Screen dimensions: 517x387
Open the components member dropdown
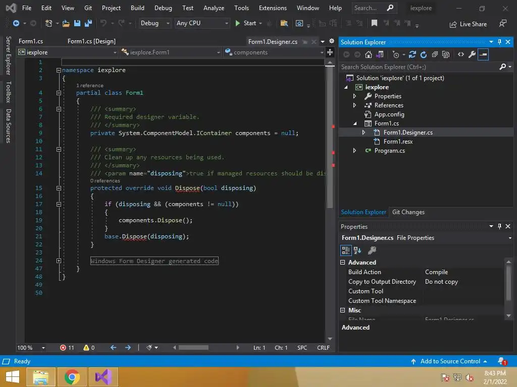pos(274,52)
